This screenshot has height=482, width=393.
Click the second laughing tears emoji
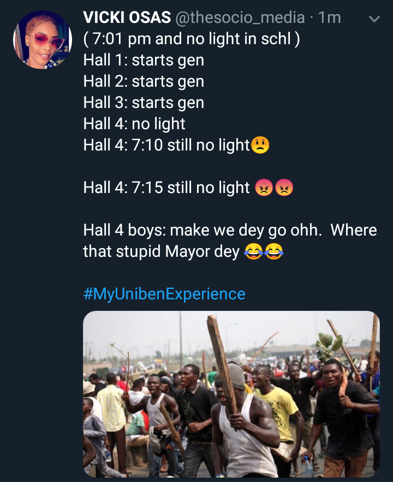click(x=273, y=251)
